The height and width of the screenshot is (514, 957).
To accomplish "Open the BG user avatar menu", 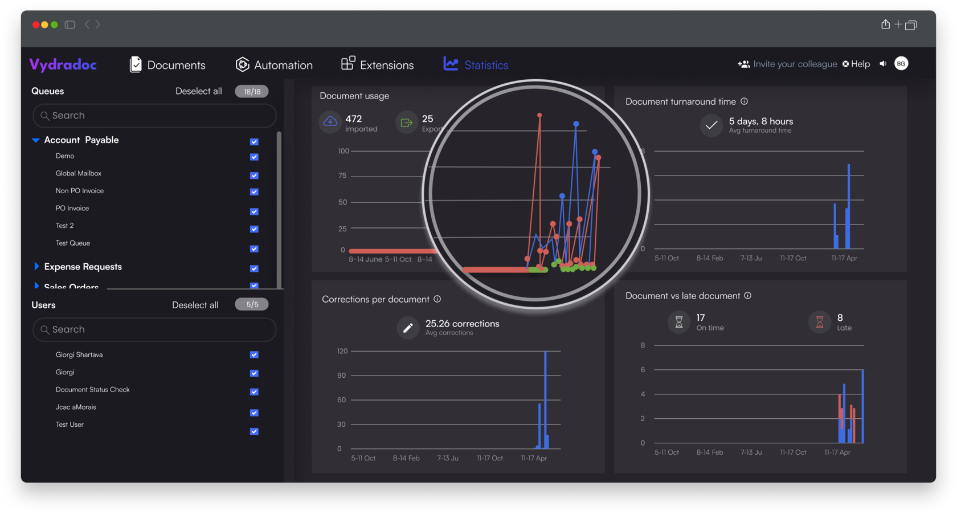I will tap(901, 64).
